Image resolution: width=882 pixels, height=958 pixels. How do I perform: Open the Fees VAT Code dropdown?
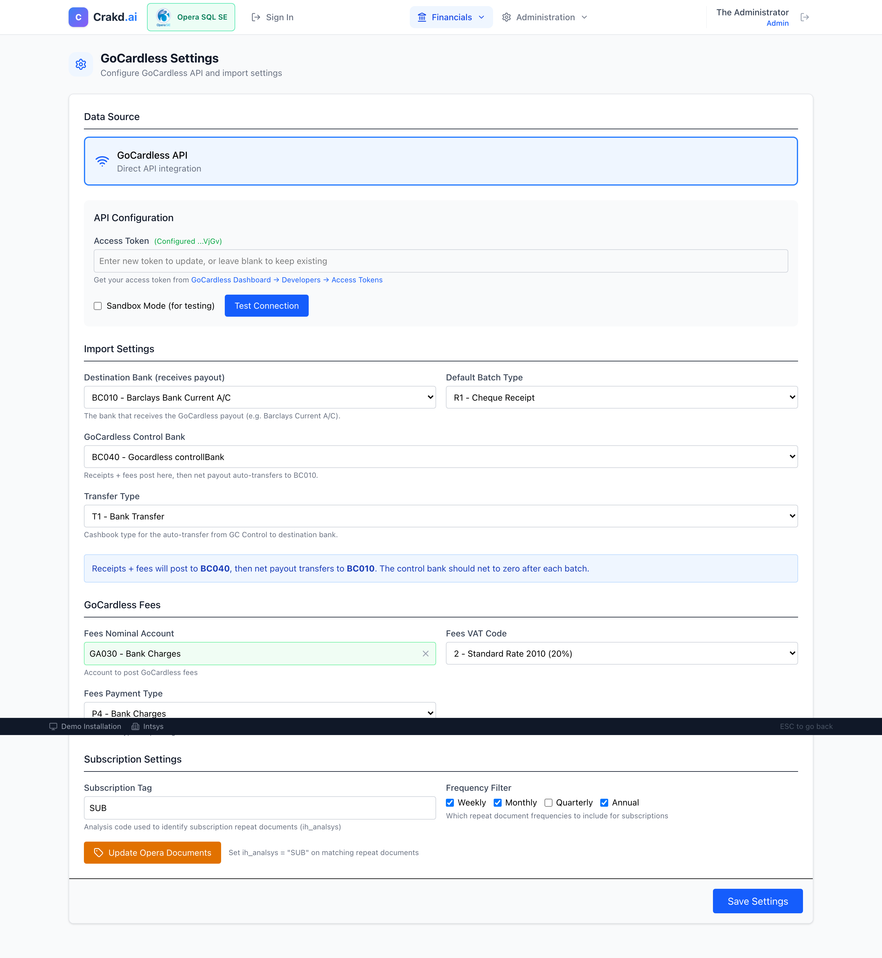tap(621, 654)
